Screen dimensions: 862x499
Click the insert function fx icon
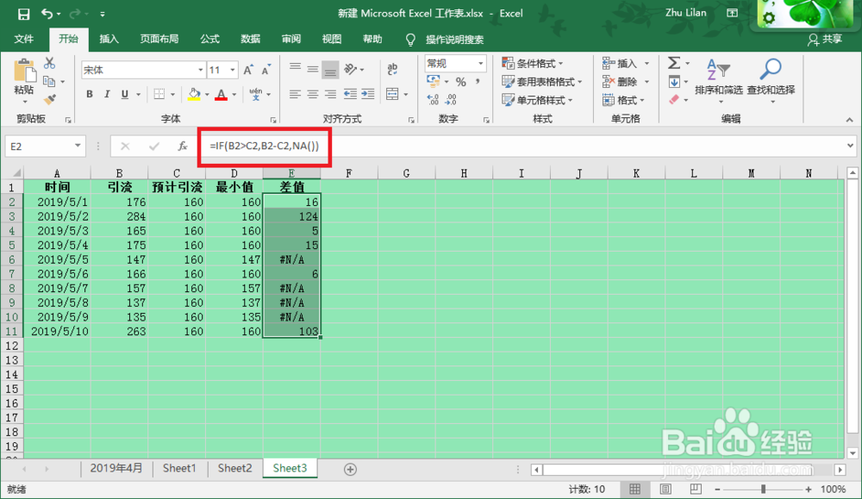[x=183, y=147]
